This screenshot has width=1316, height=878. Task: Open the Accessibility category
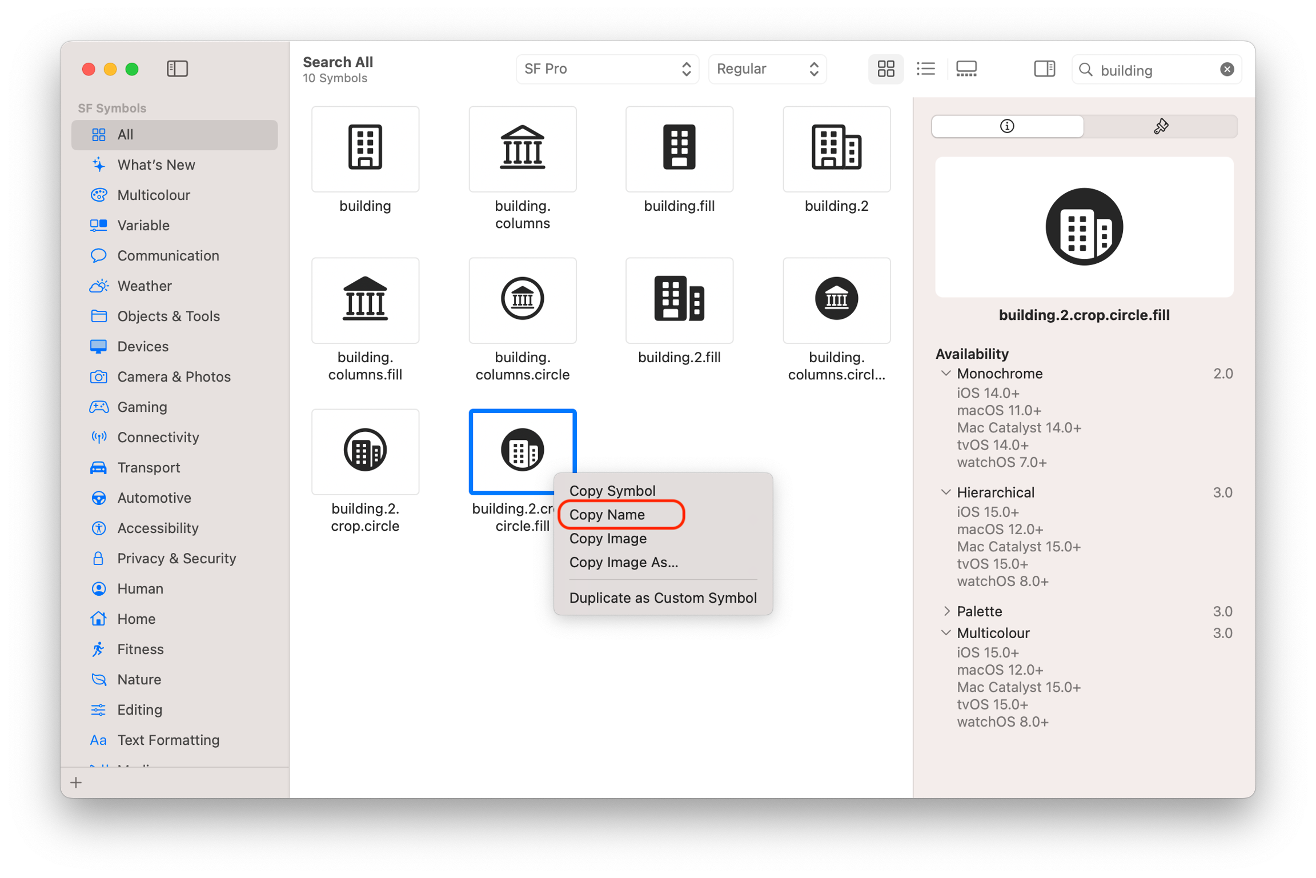[x=175, y=528]
